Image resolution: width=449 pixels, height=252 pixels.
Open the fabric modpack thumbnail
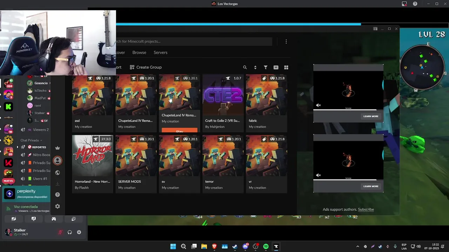pos(266,95)
